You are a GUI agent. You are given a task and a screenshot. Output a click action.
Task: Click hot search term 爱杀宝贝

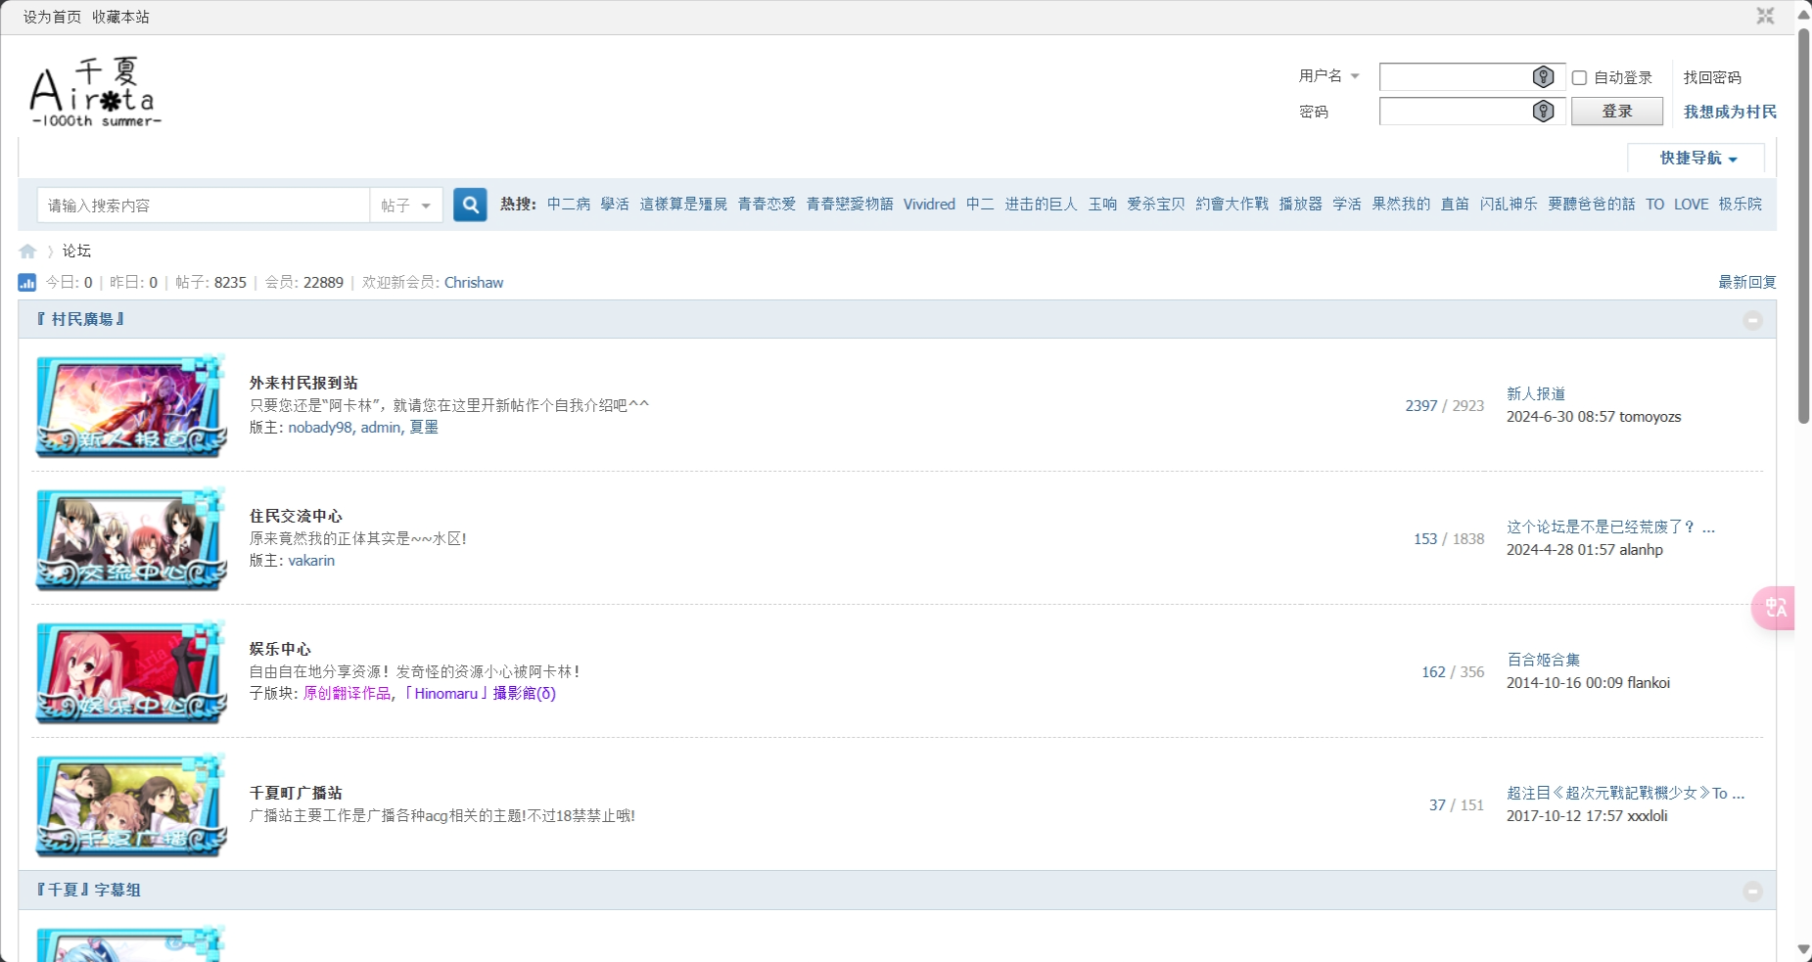tap(1156, 204)
